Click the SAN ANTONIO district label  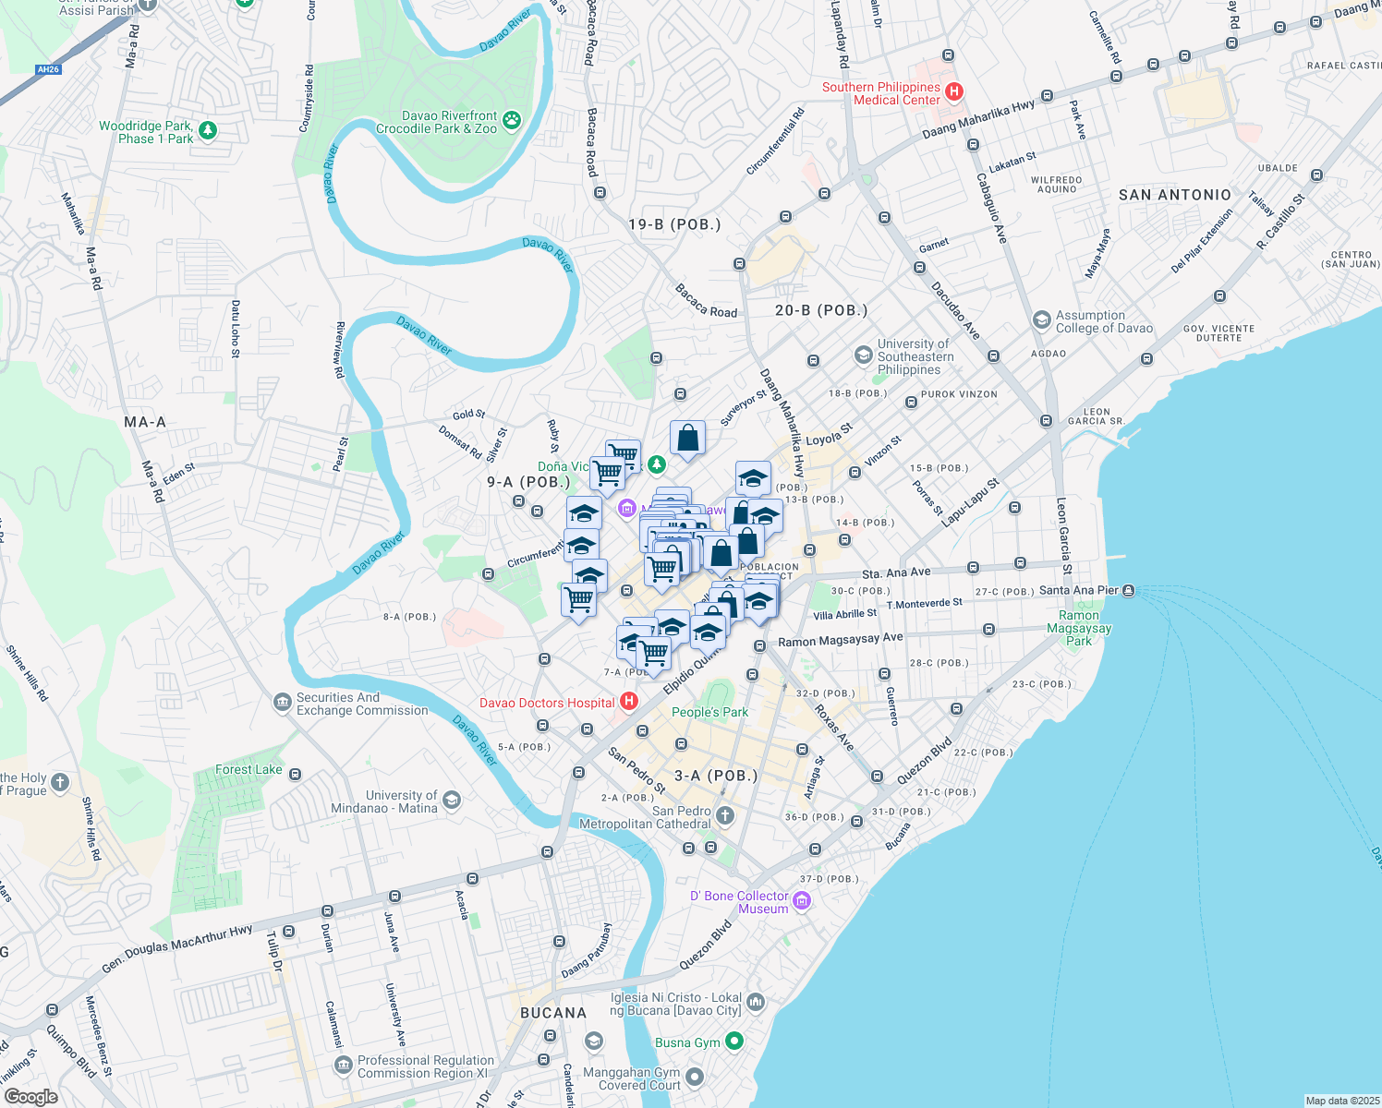pos(1175,195)
